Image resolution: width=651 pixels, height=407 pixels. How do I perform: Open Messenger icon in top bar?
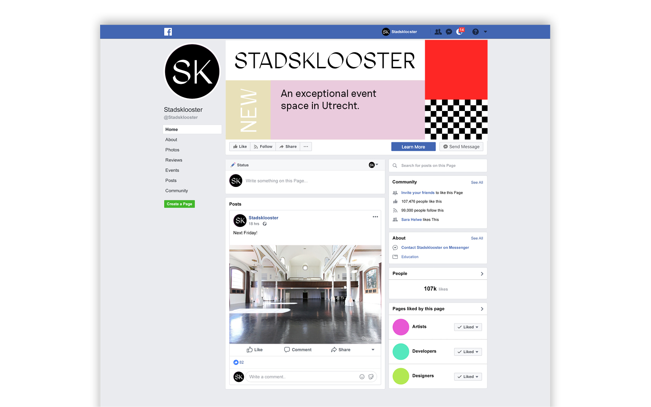coord(449,32)
